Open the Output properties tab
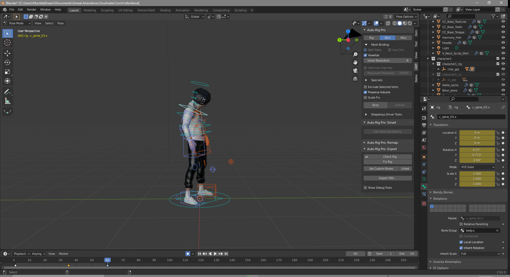This screenshot has height=277, width=510. 424,125
